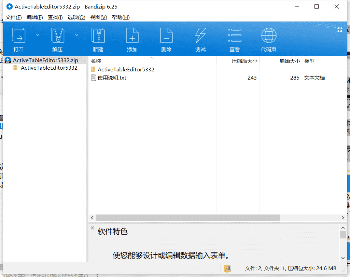Click the Code page (代码页) globe icon

click(x=269, y=36)
